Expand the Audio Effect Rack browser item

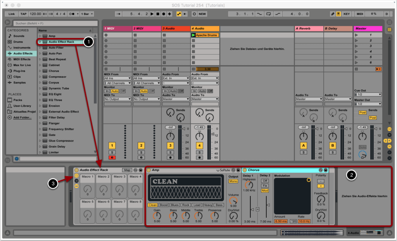pyautogui.click(x=40, y=42)
